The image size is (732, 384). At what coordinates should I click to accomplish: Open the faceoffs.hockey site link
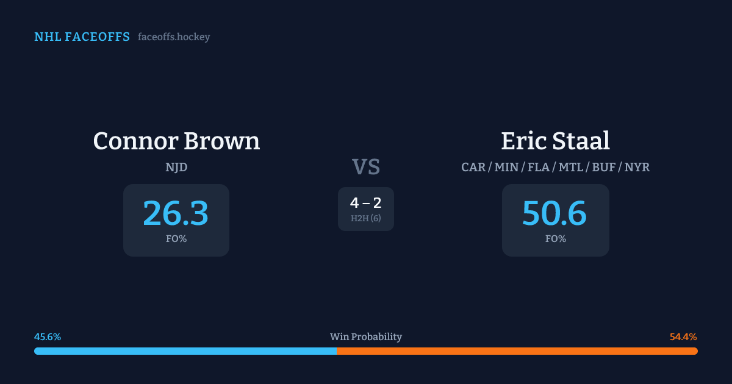click(174, 37)
